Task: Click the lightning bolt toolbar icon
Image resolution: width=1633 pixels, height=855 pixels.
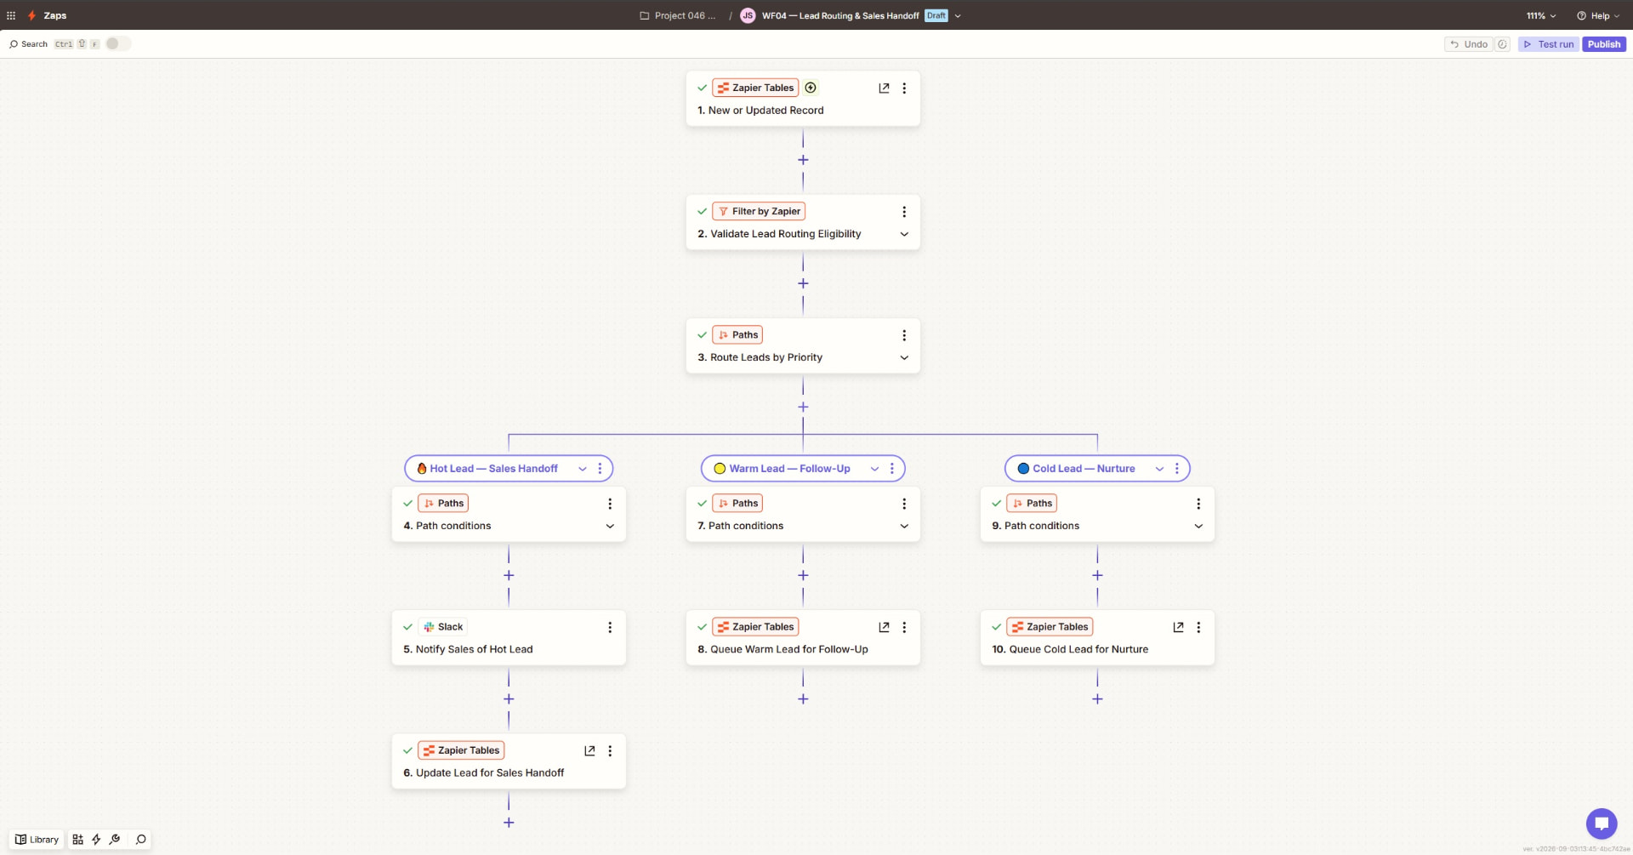Action: [x=96, y=839]
